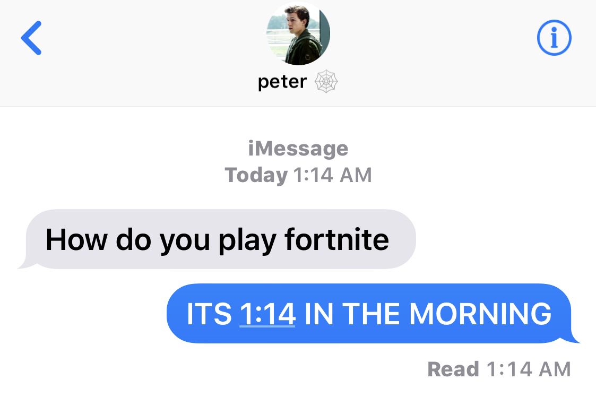This screenshot has width=596, height=414.
Task: Click the word you in gray bubble
Action: click(x=184, y=241)
